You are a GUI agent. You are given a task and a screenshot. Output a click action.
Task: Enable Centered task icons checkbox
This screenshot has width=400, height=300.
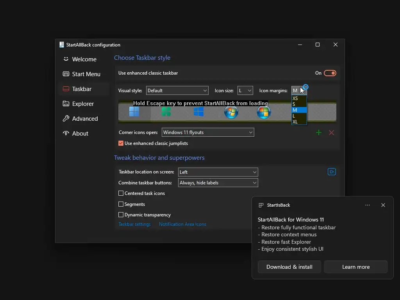click(121, 193)
